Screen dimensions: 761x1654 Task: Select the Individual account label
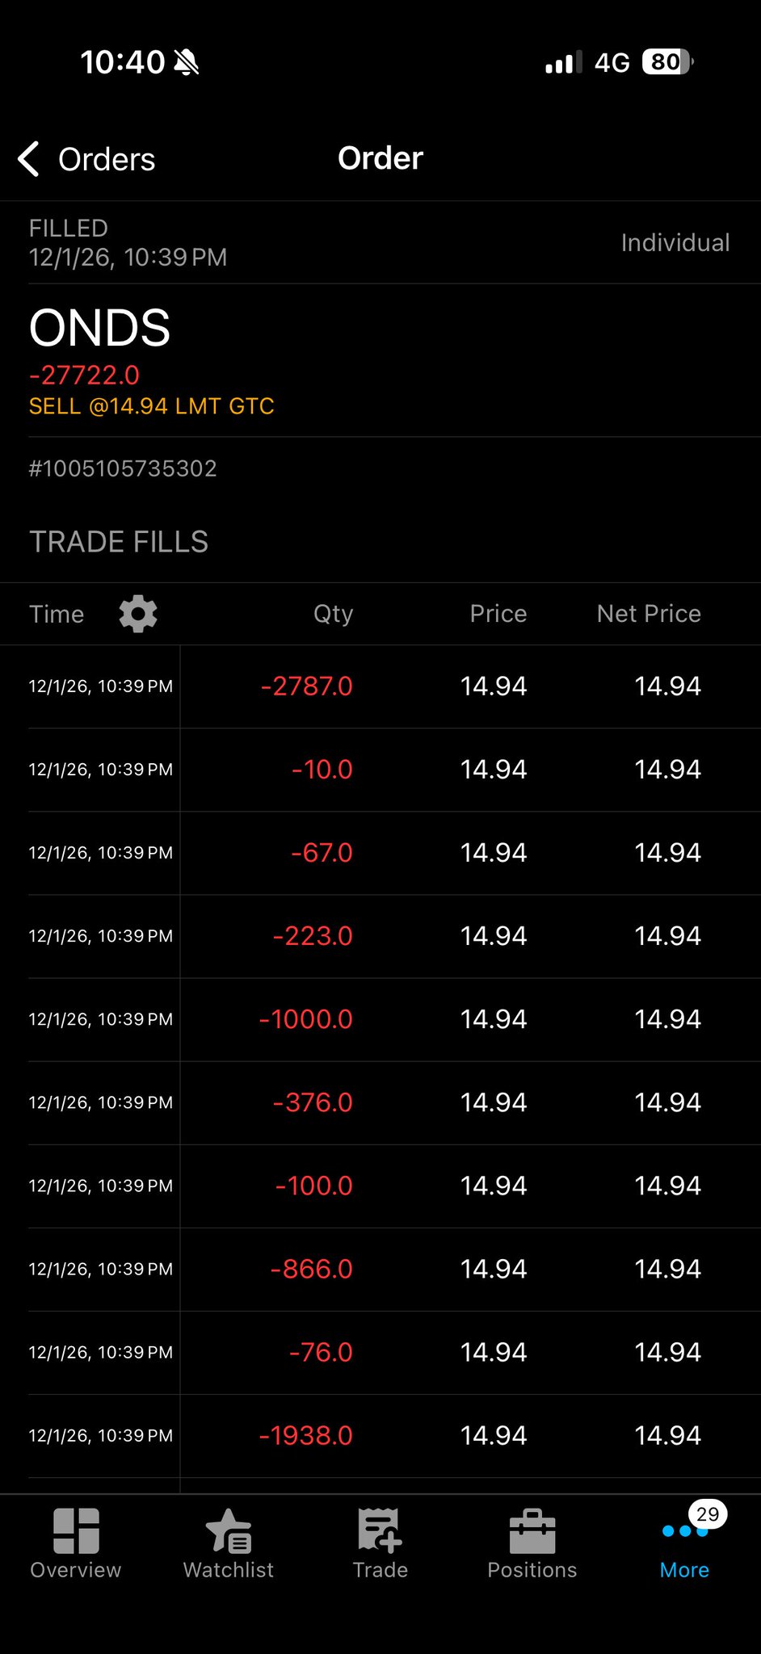(675, 243)
